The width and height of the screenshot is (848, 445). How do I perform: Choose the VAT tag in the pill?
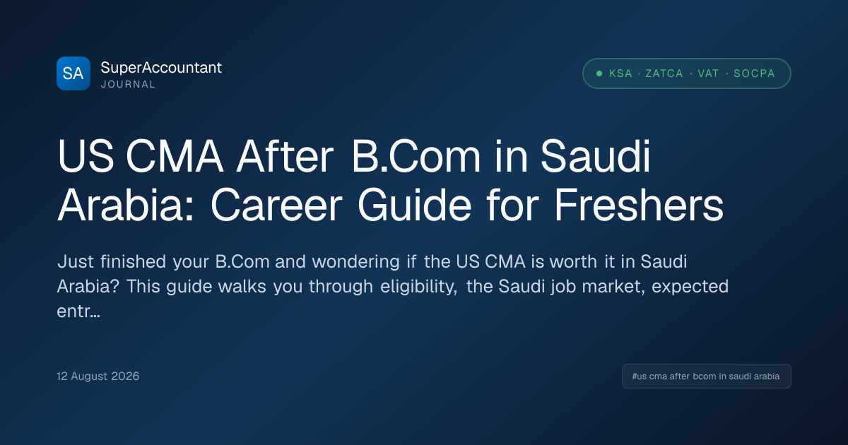coord(709,73)
